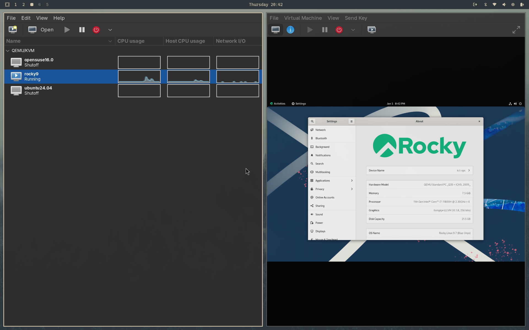The width and height of the screenshot is (529, 330).
Task: Enter fullscreen mode in the console viewer
Action: (516, 29)
